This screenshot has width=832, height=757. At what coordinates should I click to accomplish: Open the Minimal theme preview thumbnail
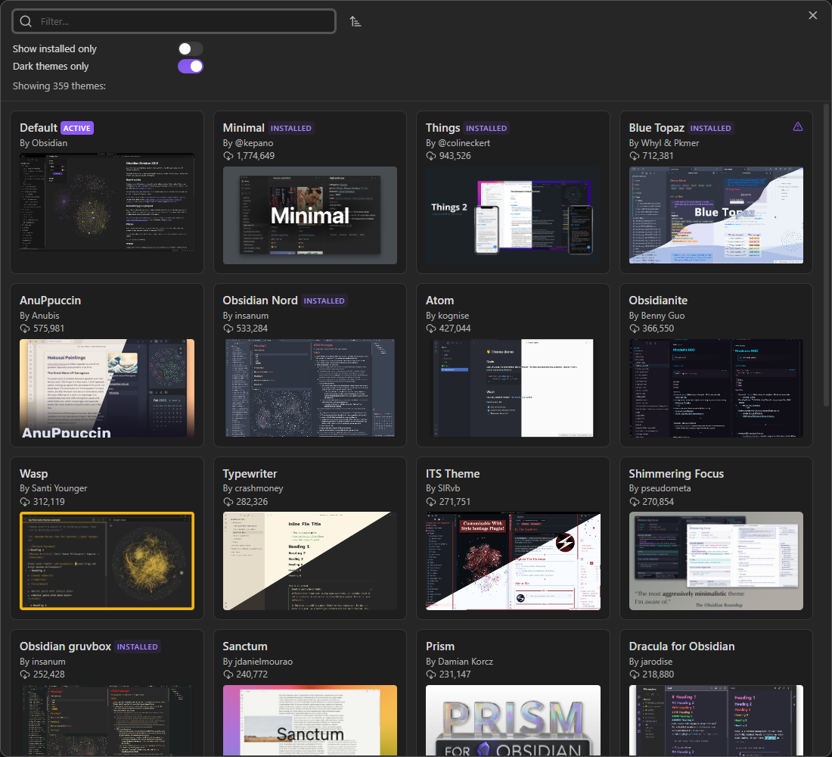(310, 216)
